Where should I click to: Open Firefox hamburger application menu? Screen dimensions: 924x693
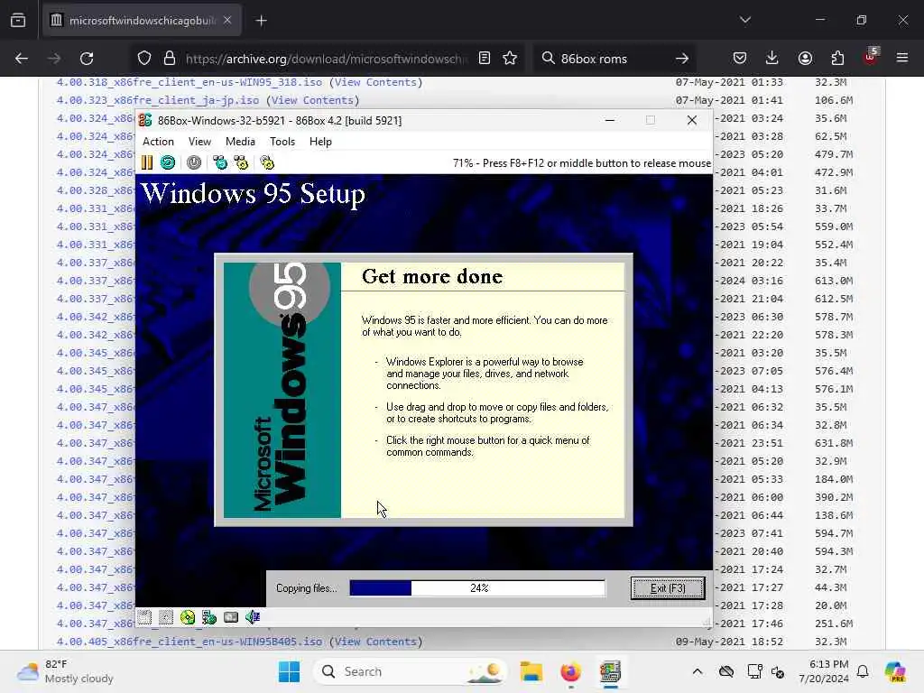(902, 59)
